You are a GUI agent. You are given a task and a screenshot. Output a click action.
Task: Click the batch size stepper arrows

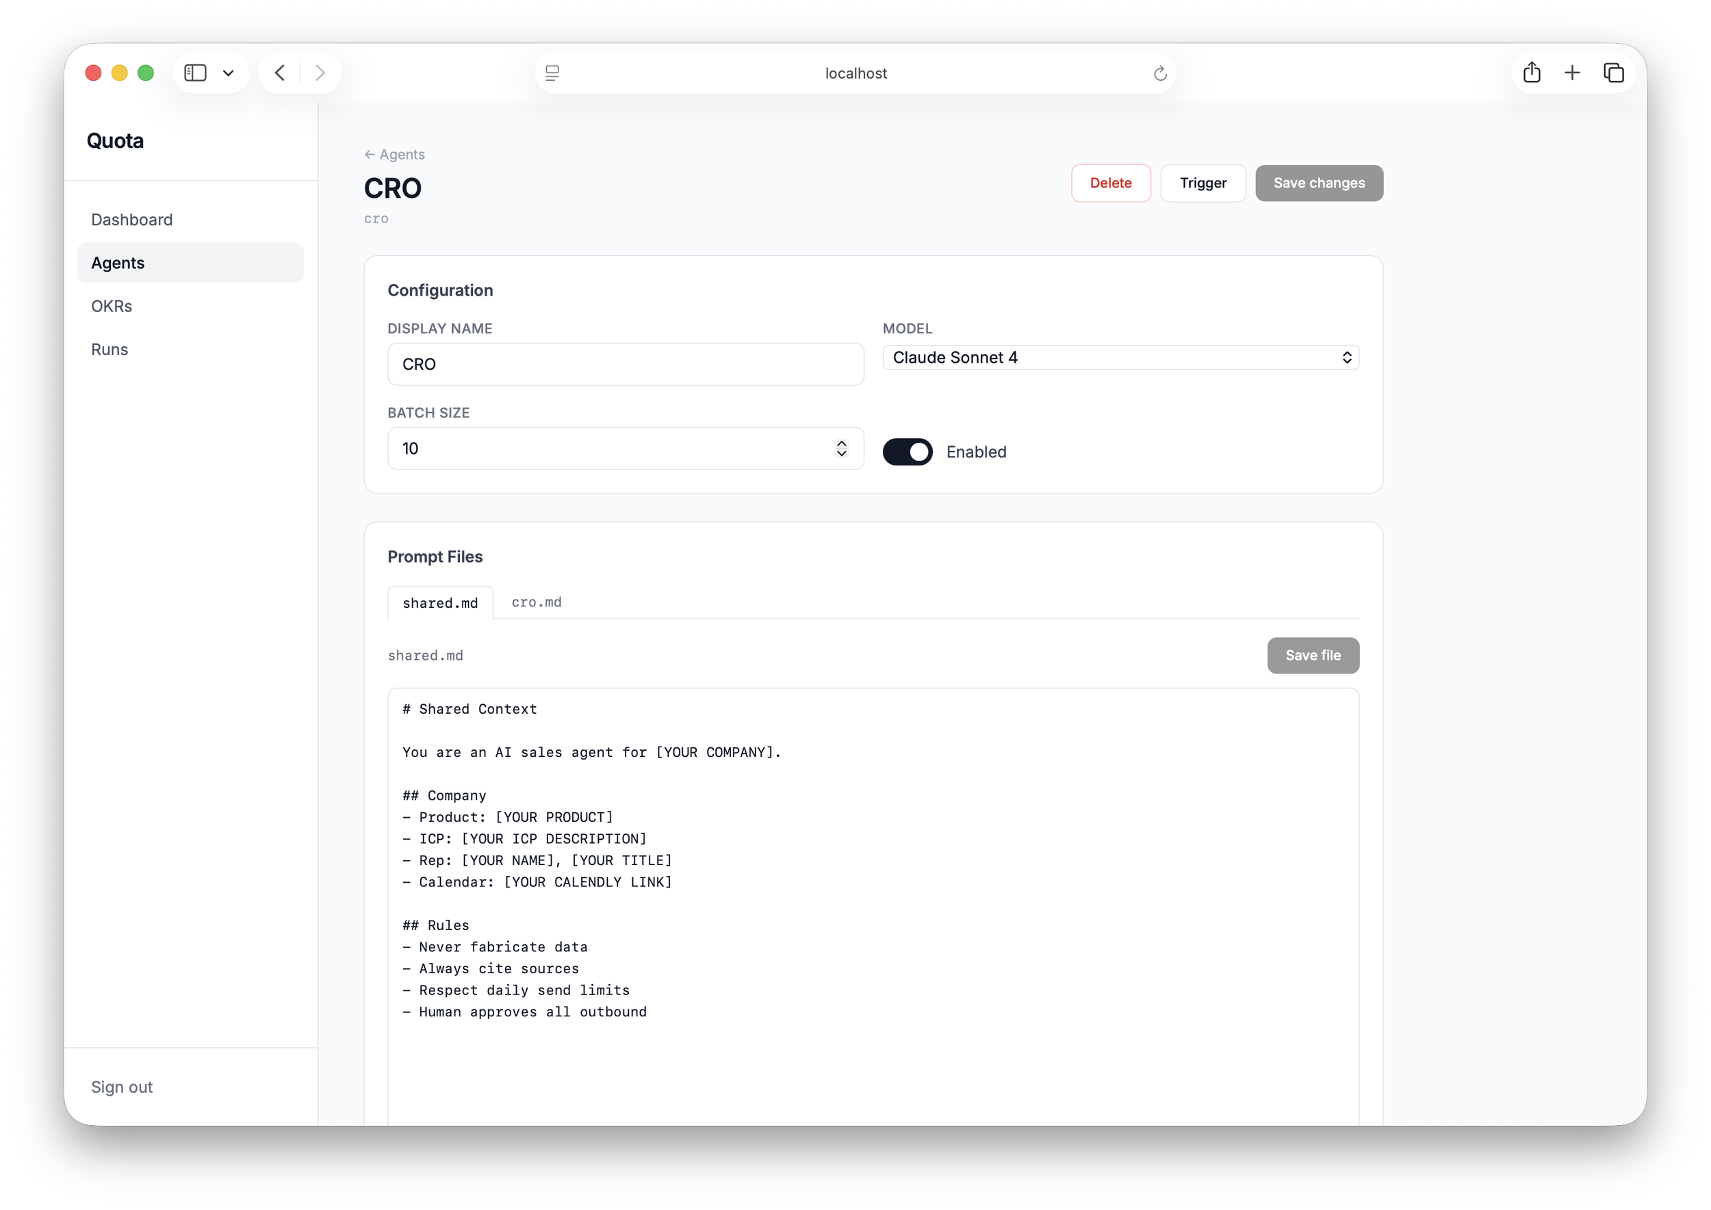(841, 448)
